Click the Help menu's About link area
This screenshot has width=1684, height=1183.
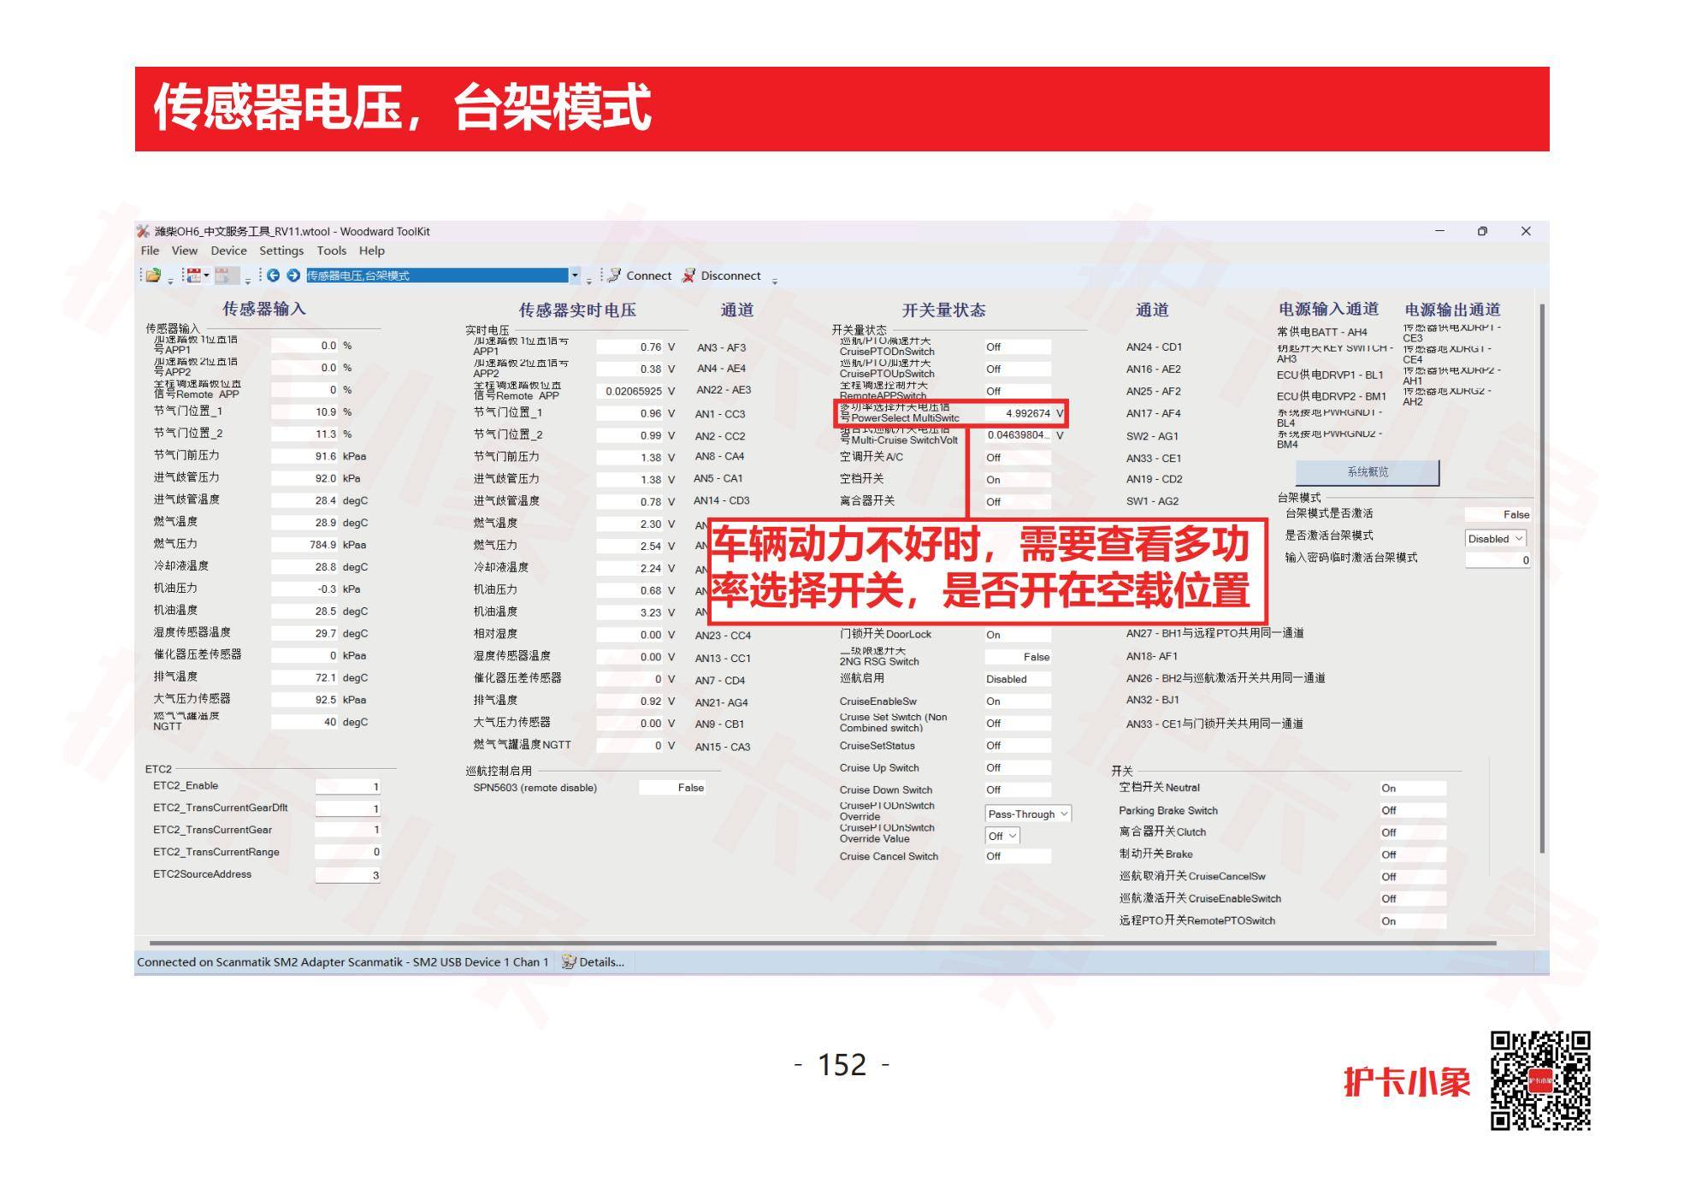point(371,250)
